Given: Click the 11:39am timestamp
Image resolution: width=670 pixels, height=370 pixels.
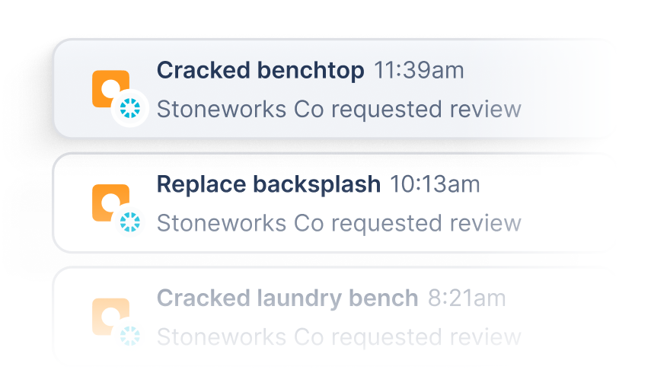Looking at the screenshot, I should coord(419,71).
